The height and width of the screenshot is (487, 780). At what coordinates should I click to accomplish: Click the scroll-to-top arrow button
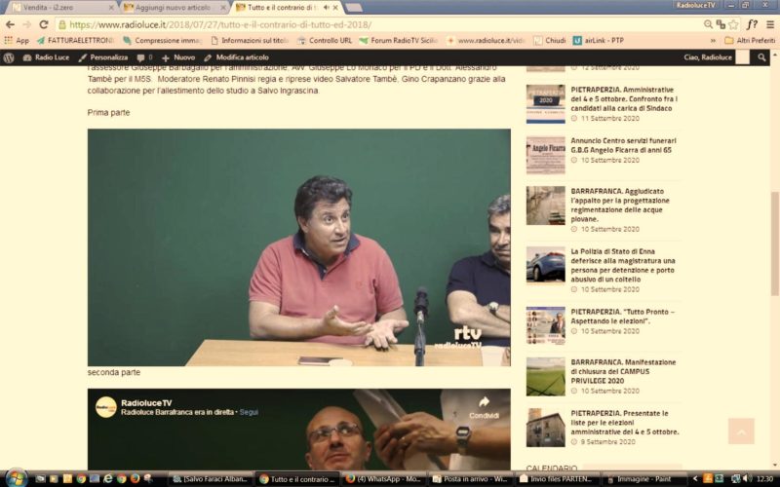741,431
